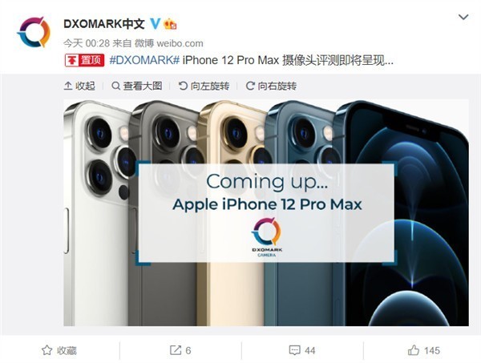View large image via 查看大图
This screenshot has width=481, height=363.
tap(137, 87)
